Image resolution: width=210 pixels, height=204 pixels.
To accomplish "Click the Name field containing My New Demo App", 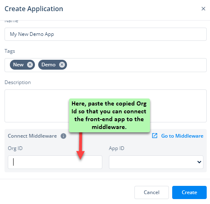I will tap(106, 34).
